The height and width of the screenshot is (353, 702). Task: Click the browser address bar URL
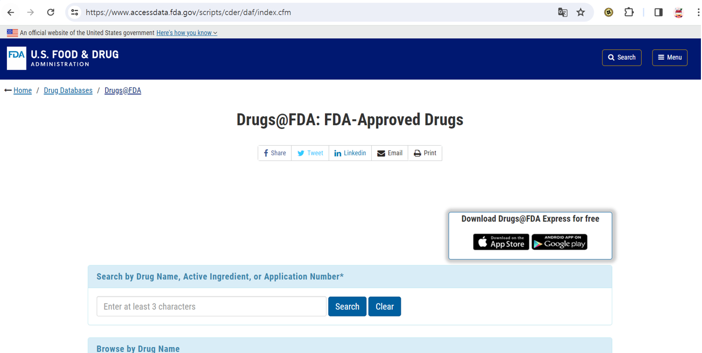tap(188, 12)
